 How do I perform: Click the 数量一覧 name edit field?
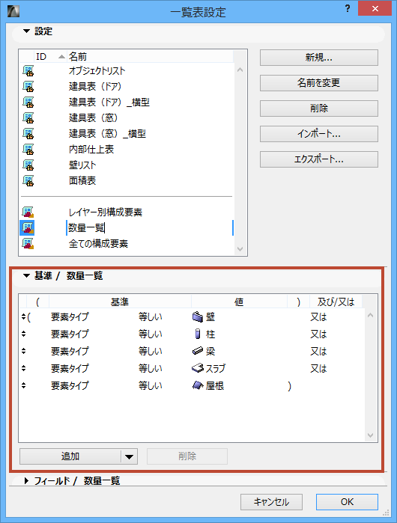pyautogui.click(x=150, y=227)
